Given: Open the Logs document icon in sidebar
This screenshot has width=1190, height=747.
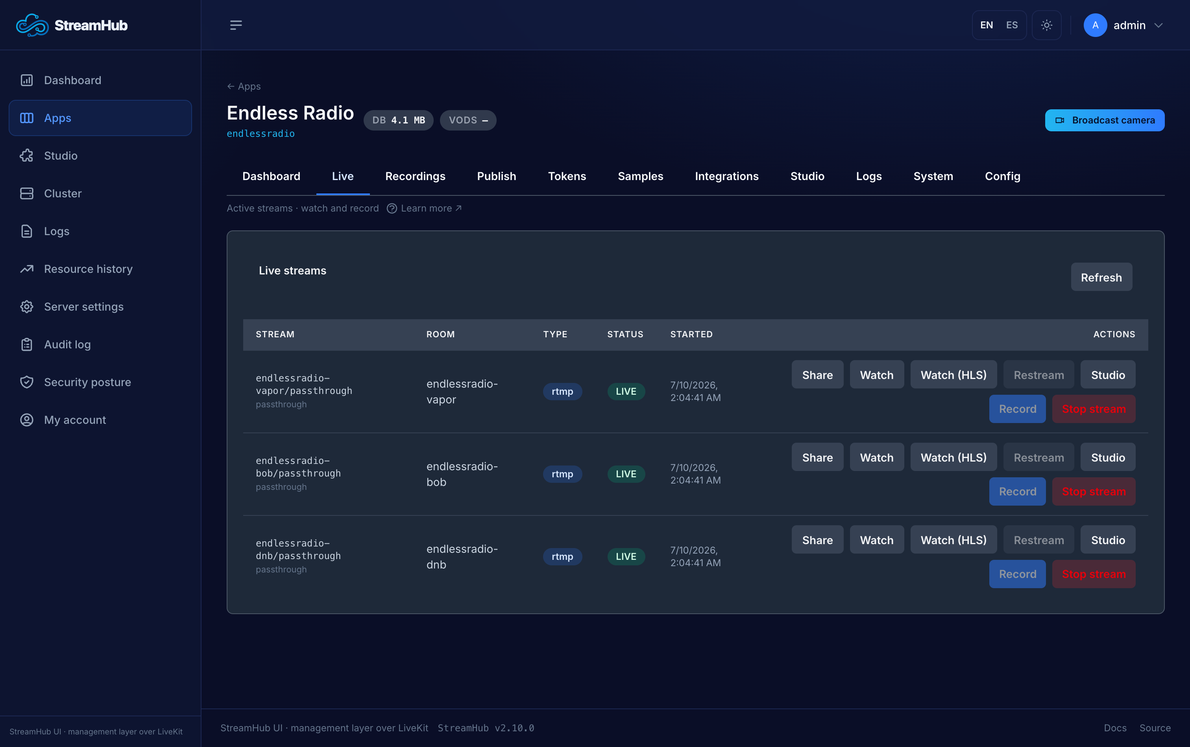Looking at the screenshot, I should click(27, 231).
